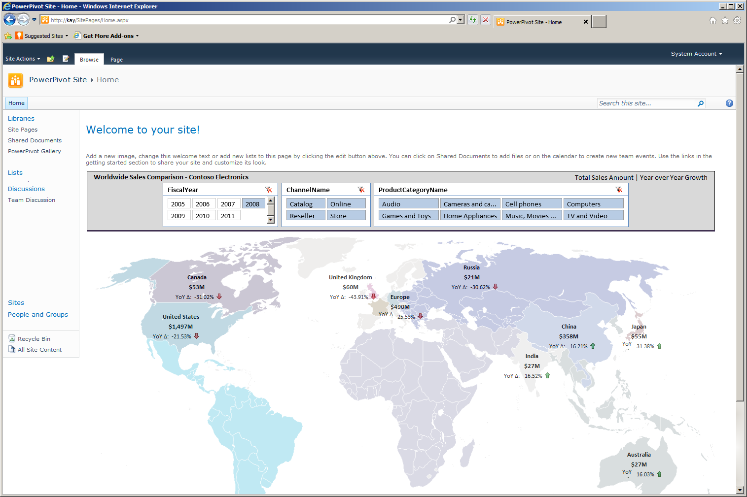Open Favorites with the star icon

point(725,20)
